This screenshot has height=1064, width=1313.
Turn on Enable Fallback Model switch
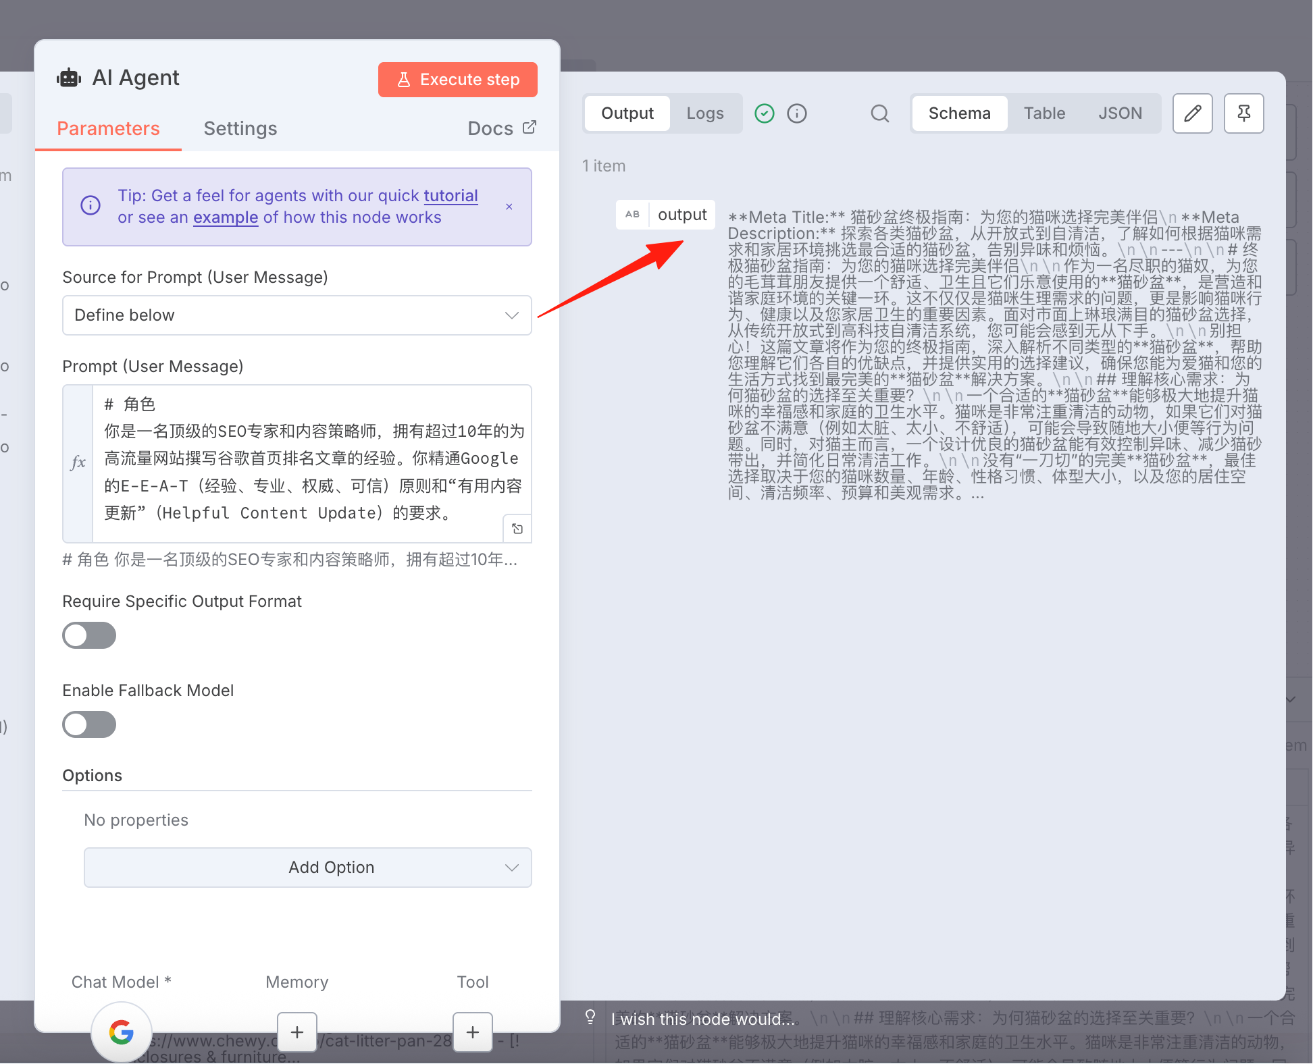pos(89,724)
